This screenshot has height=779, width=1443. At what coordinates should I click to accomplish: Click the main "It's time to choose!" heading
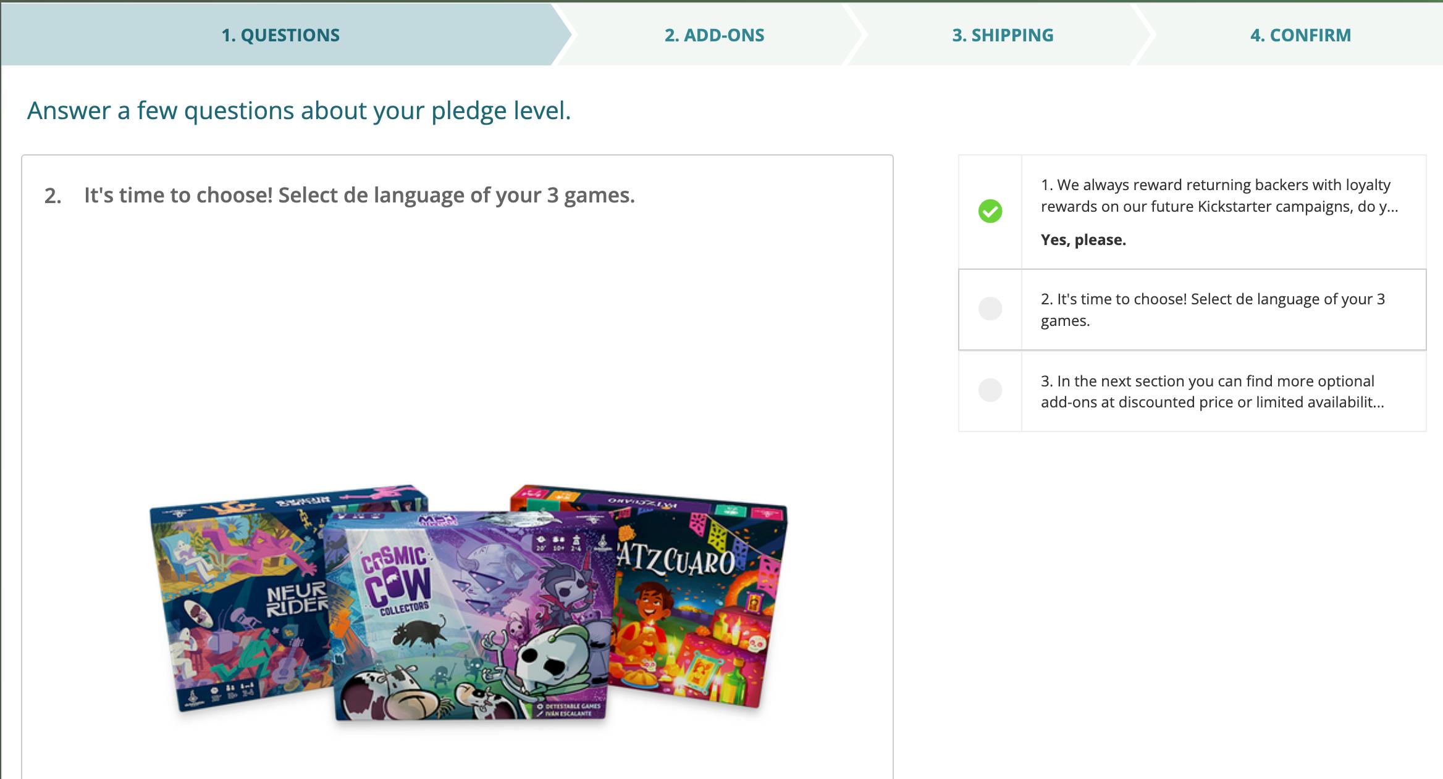coord(359,195)
